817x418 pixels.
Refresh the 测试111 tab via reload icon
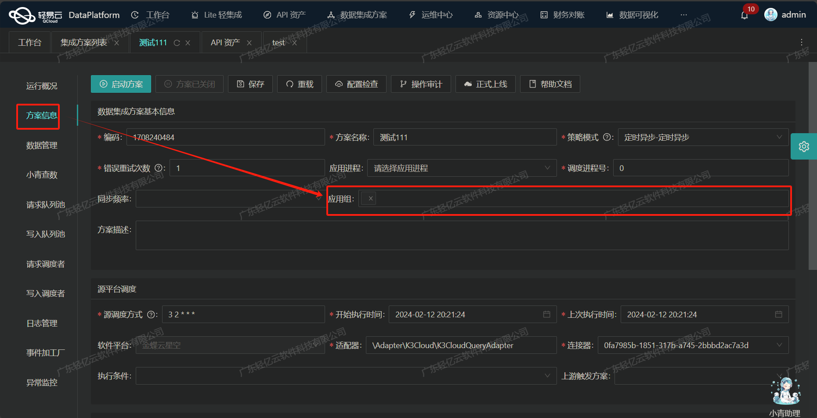(x=177, y=43)
